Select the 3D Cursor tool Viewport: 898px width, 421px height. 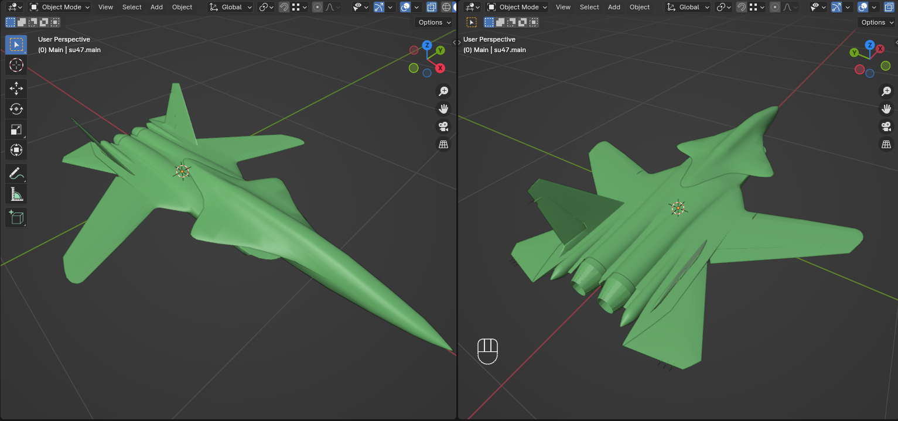[16, 65]
